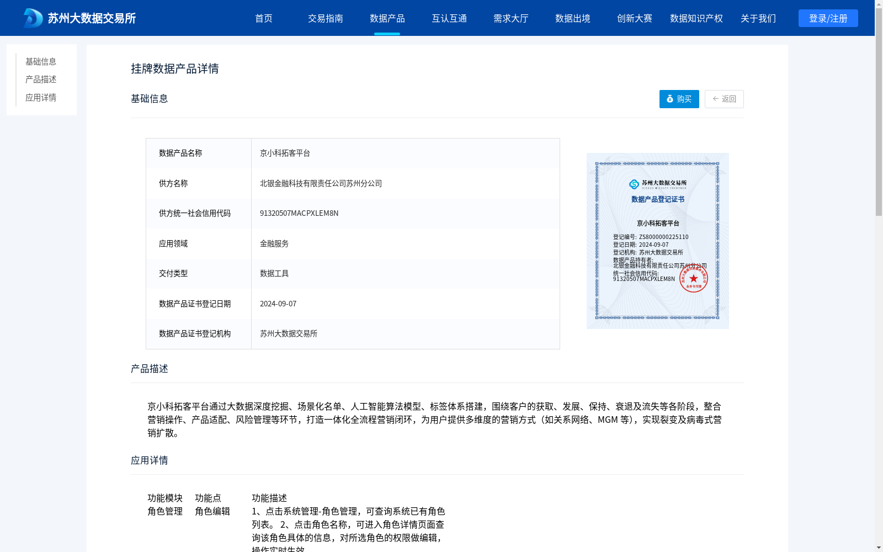Go to 交易指南 in the nav bar
Screen dimensions: 883x552
[x=326, y=18]
